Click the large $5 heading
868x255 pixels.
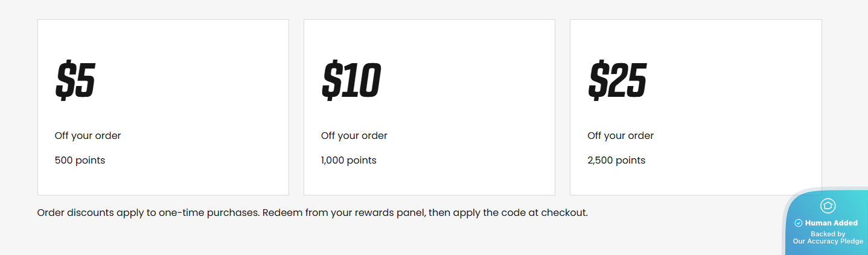click(75, 81)
